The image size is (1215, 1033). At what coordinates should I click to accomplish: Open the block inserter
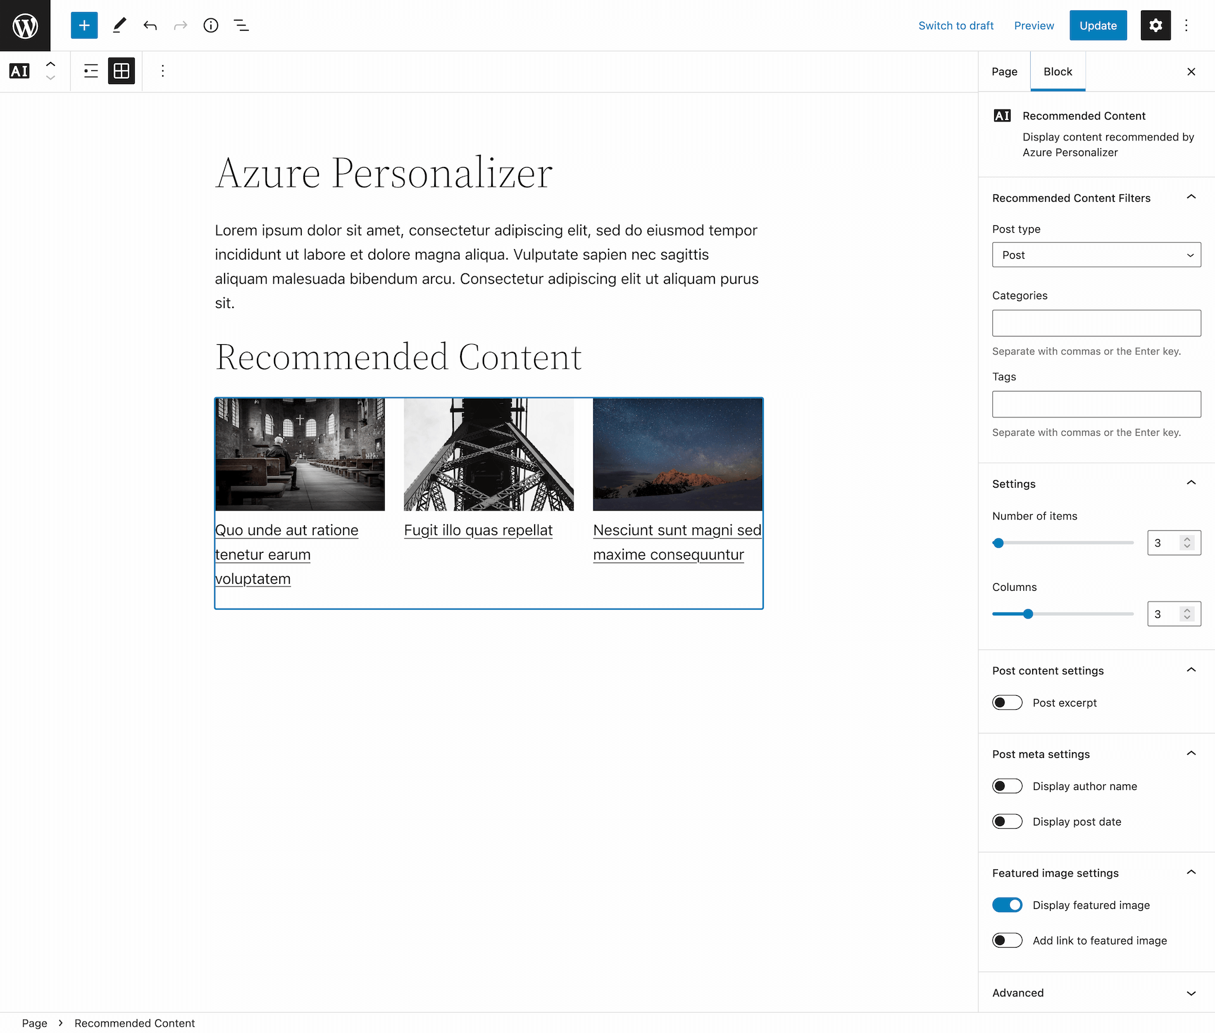(x=84, y=25)
